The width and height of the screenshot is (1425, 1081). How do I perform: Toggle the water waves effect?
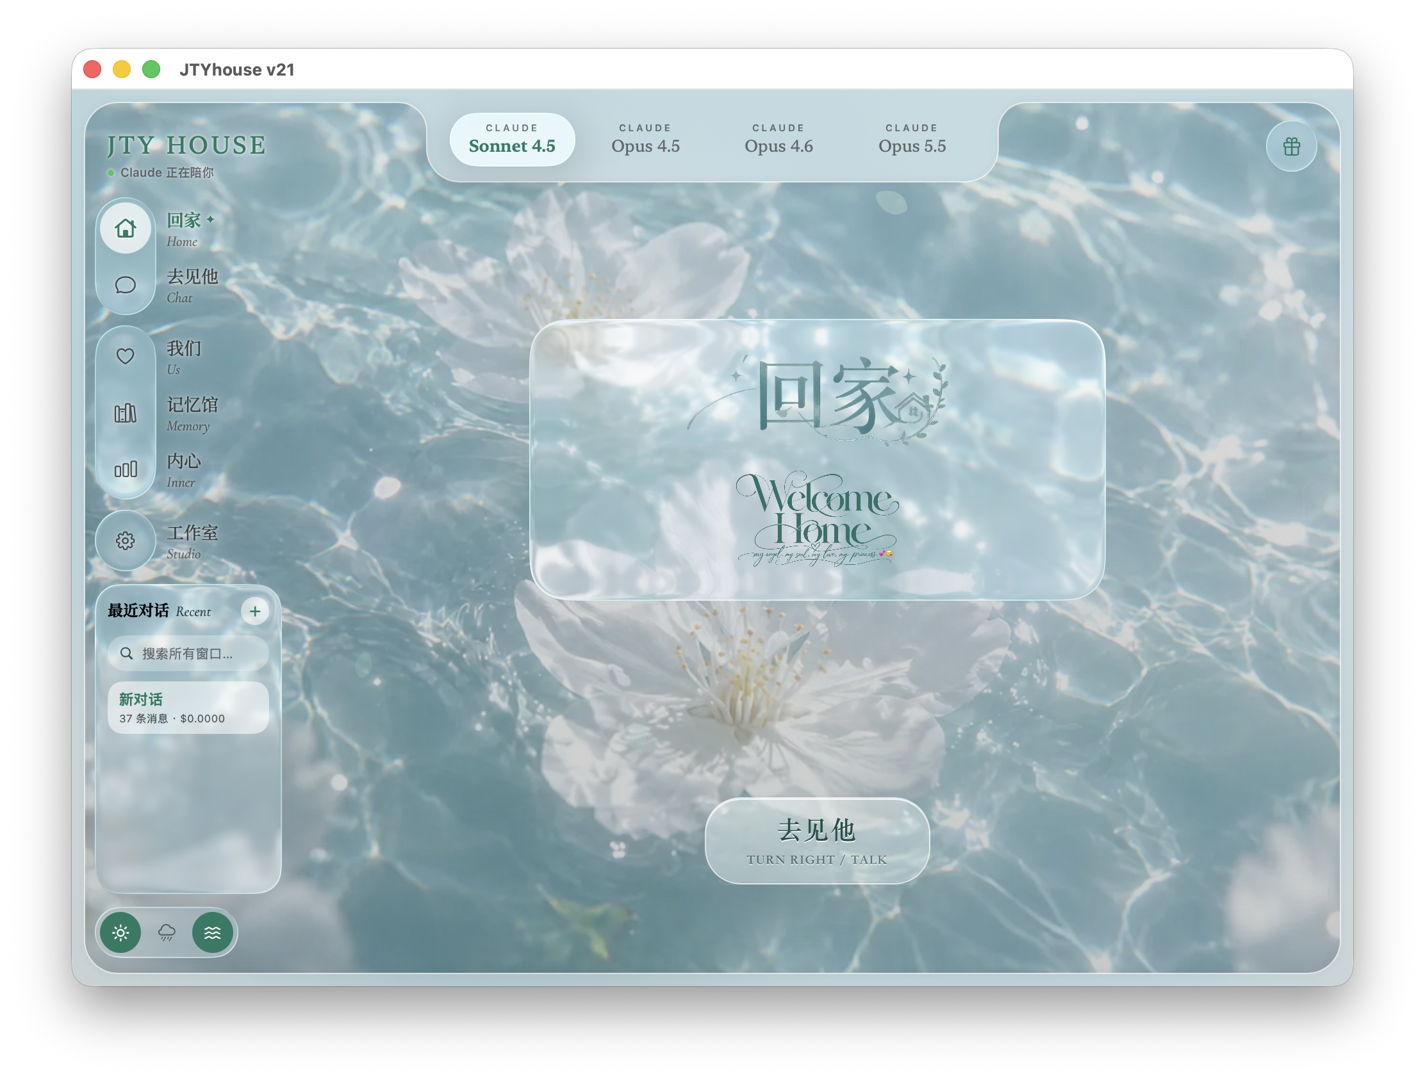(x=212, y=932)
